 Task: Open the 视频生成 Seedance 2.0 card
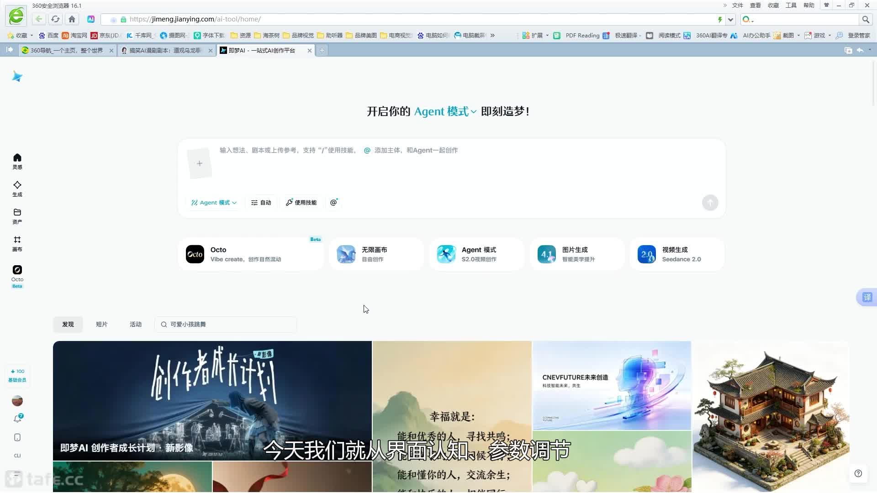point(677,254)
